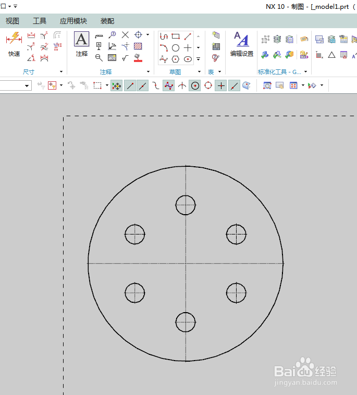The width and height of the screenshot is (357, 395).
Task: Open the 装配 tab
Action: pos(107,21)
